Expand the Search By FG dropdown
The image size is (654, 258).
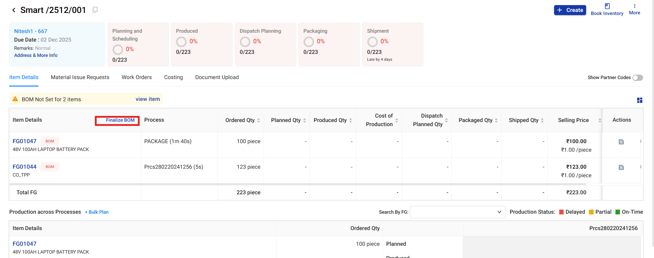tap(457, 212)
